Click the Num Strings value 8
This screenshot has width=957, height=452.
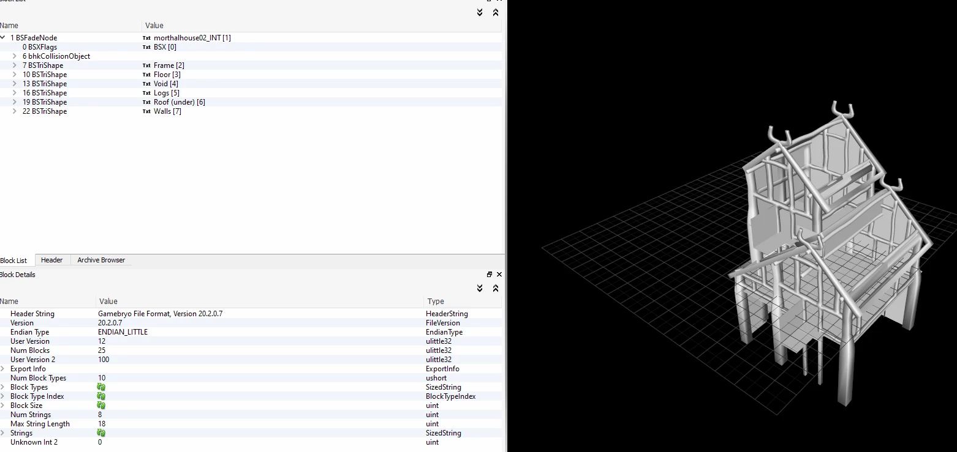(x=100, y=415)
